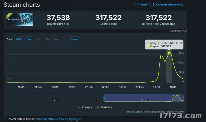
Task: Click the 300k y-axis label
Action: click(181, 53)
